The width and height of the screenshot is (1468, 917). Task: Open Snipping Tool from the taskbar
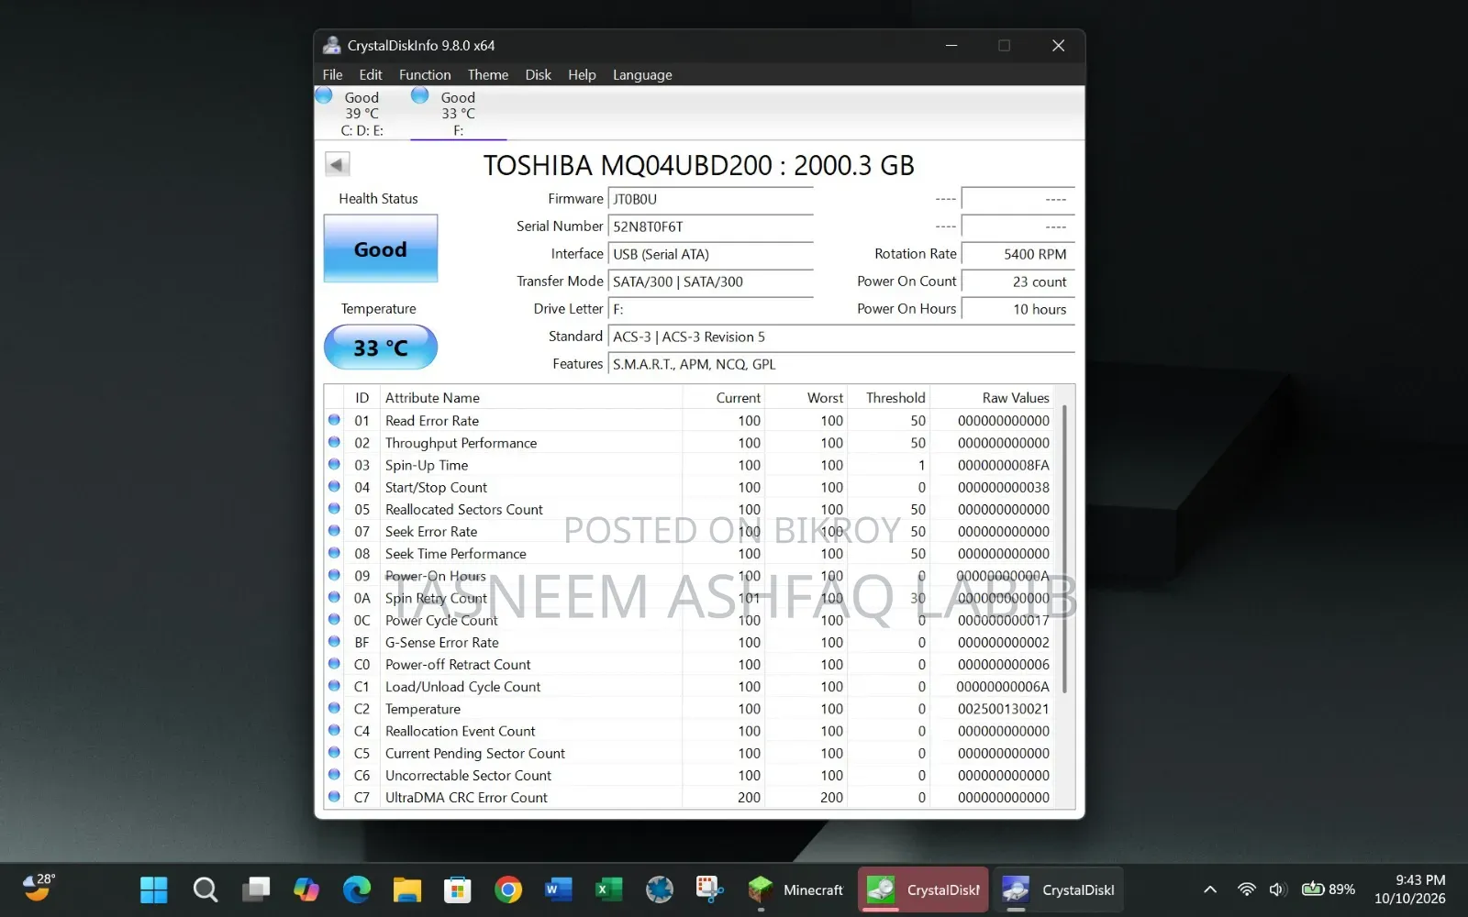(709, 889)
